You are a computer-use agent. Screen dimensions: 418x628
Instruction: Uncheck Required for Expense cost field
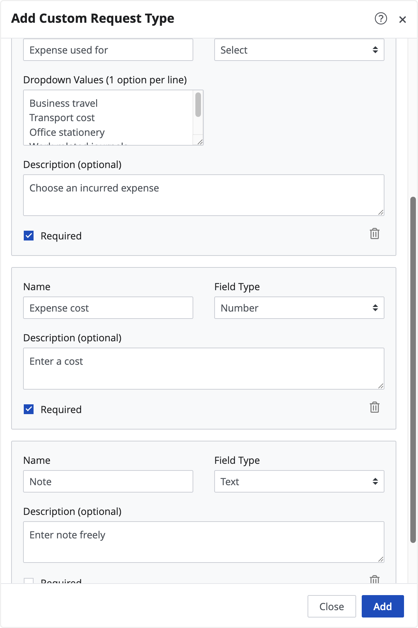29,409
